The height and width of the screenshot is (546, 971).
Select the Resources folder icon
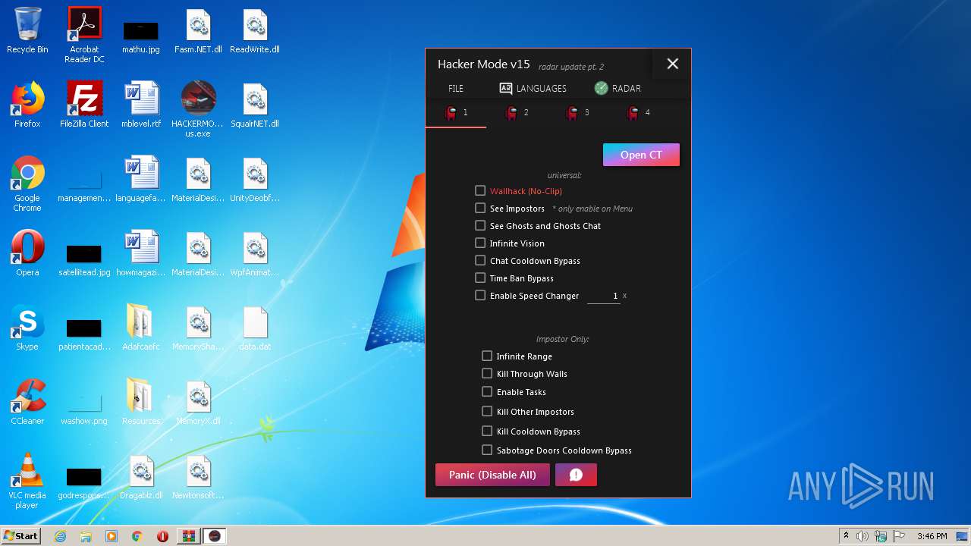pyautogui.click(x=141, y=402)
